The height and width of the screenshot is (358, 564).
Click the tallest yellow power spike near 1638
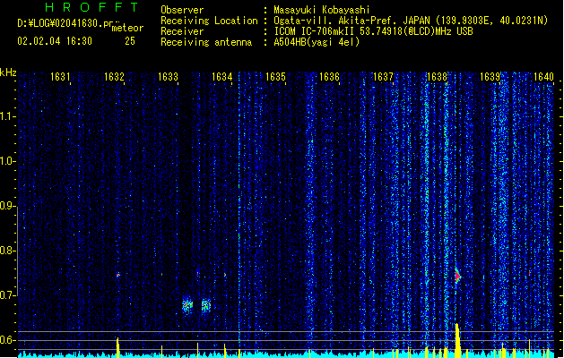pos(457,340)
